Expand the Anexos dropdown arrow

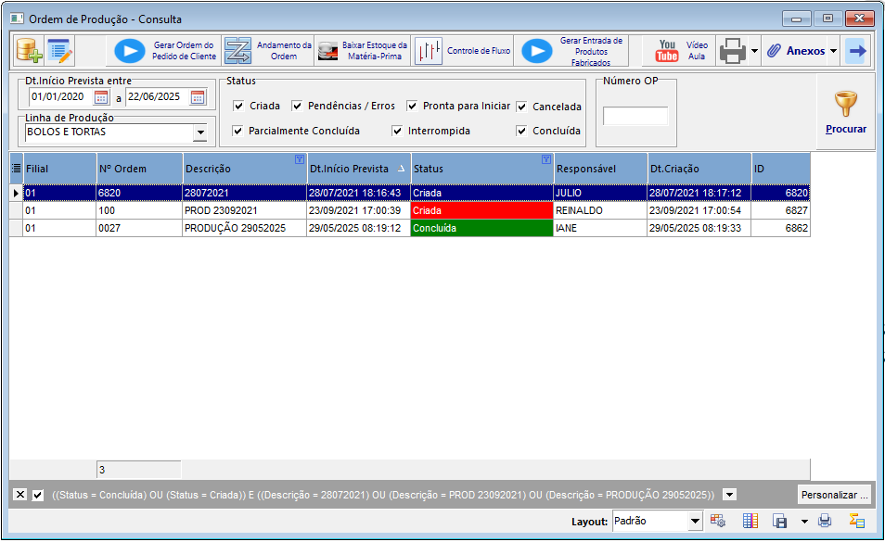[833, 51]
